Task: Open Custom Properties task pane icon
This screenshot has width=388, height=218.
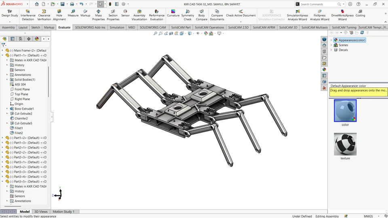Action: [324, 76]
